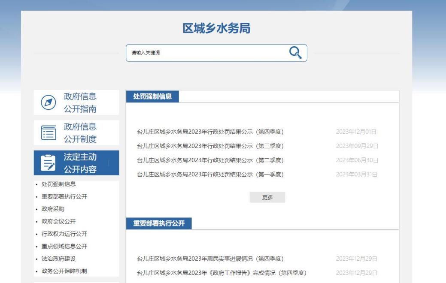This screenshot has width=446, height=283.
Task: Click 2023年12月29日 beside 《政府工作报告》完成情况
Action: [357, 273]
